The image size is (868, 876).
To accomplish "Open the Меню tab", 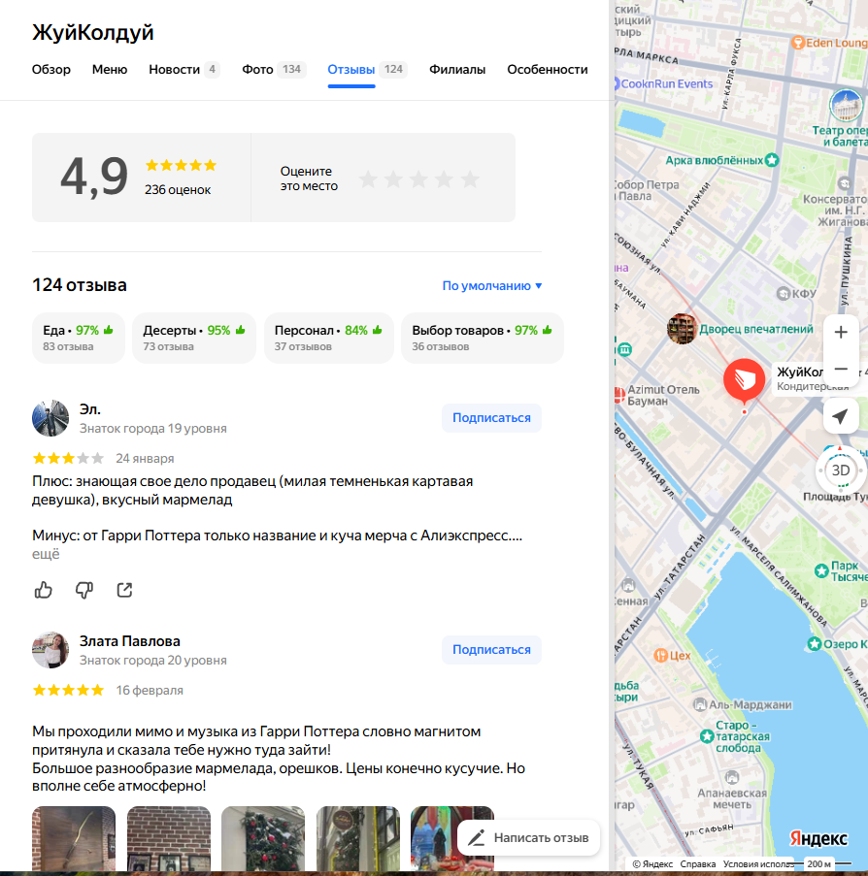I will coord(110,69).
